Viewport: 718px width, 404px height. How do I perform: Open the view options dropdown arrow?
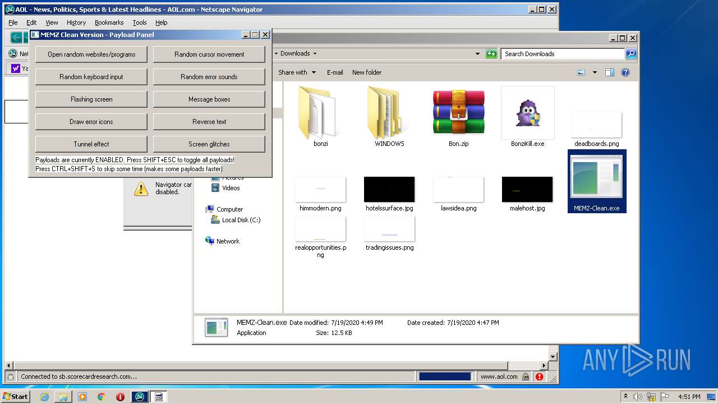[595, 72]
